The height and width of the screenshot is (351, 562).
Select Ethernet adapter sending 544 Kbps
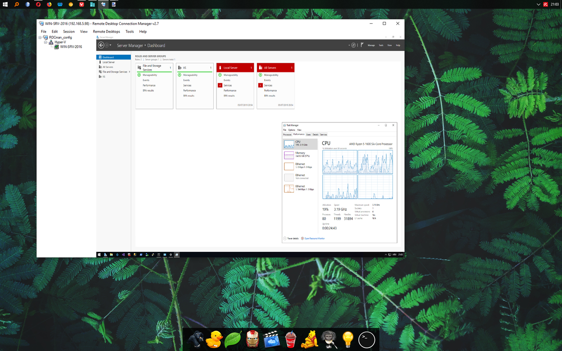300,188
